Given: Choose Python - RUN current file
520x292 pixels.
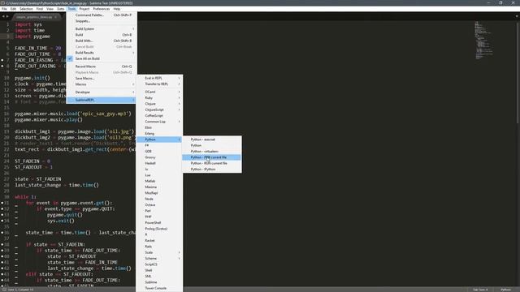Looking at the screenshot, I should tap(212, 163).
